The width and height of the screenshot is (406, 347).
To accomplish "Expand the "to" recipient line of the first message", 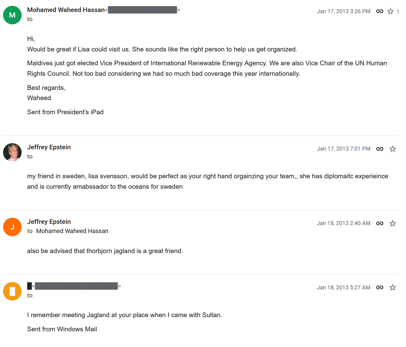I will click(x=30, y=19).
